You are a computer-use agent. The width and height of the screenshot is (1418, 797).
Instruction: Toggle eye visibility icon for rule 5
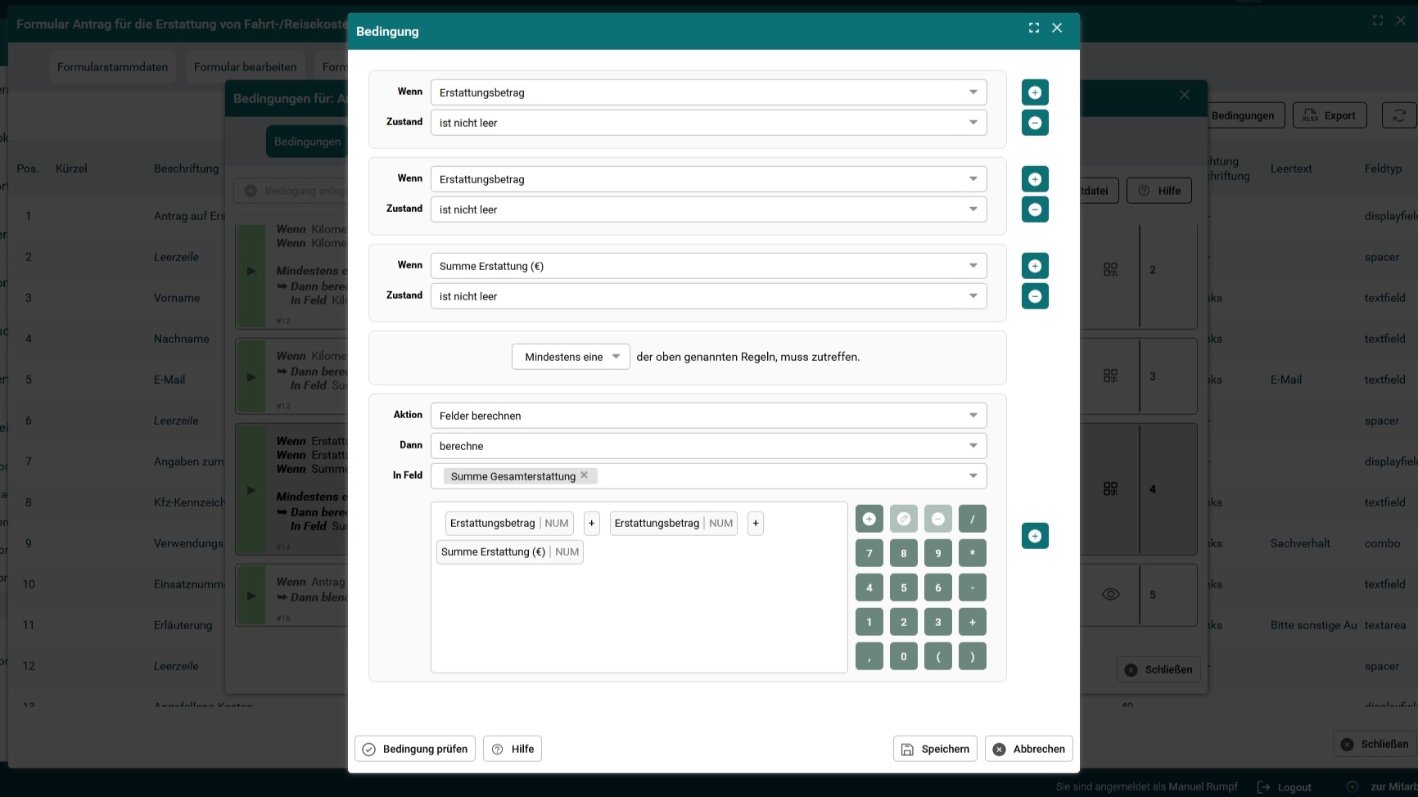coord(1110,595)
